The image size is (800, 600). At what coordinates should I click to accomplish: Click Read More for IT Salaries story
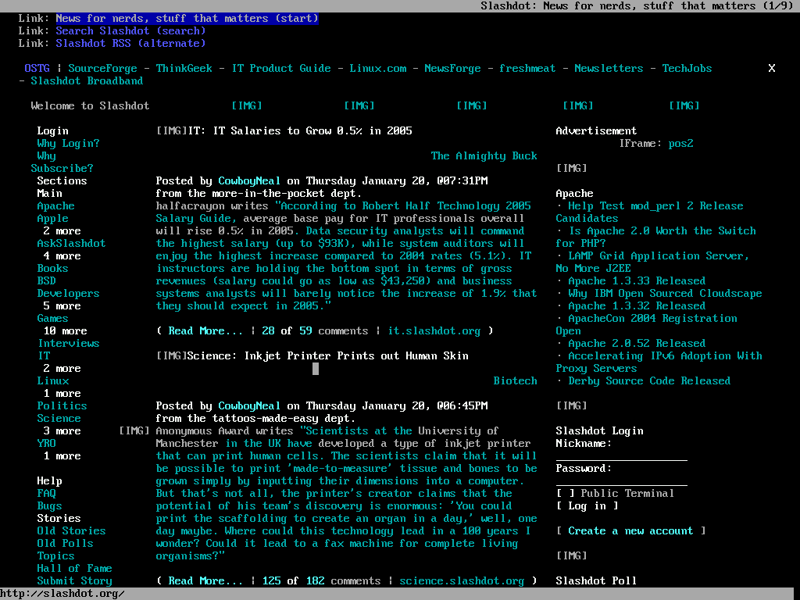(x=205, y=331)
